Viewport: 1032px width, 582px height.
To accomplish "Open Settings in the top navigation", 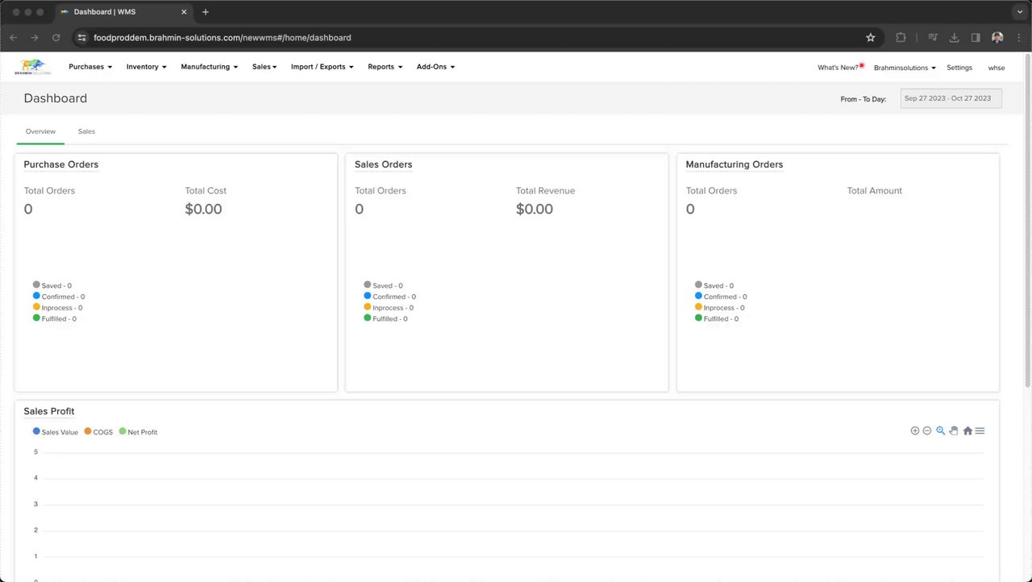I will pos(959,68).
